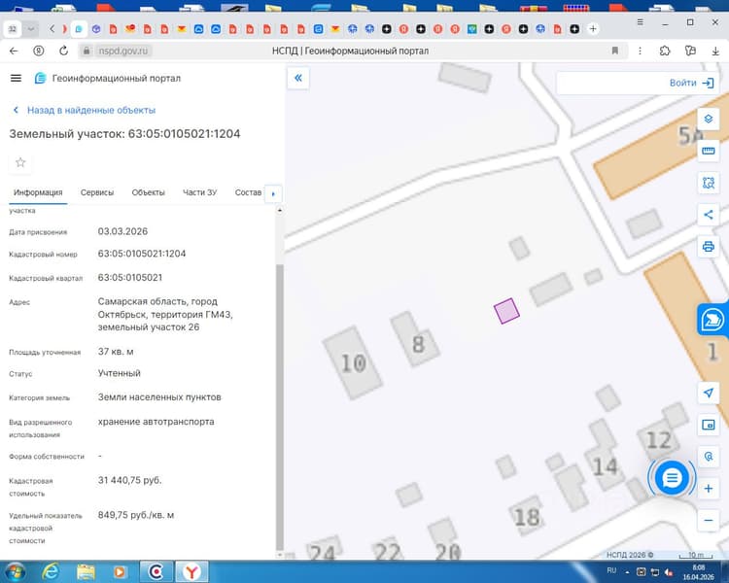Bookmark the page in address bar

point(614,51)
